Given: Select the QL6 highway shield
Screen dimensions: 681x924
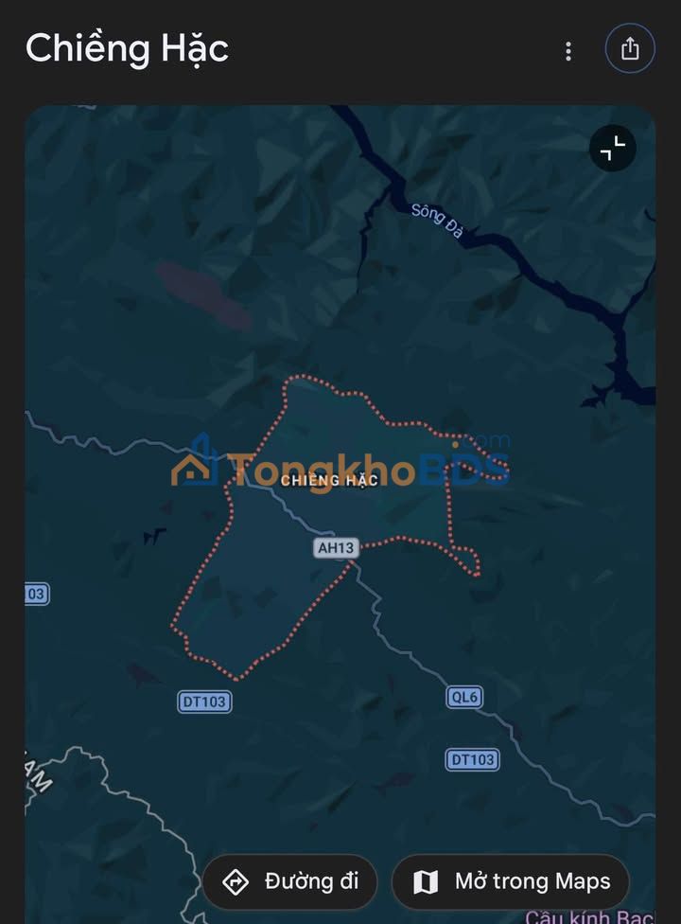Looking at the screenshot, I should tap(464, 697).
